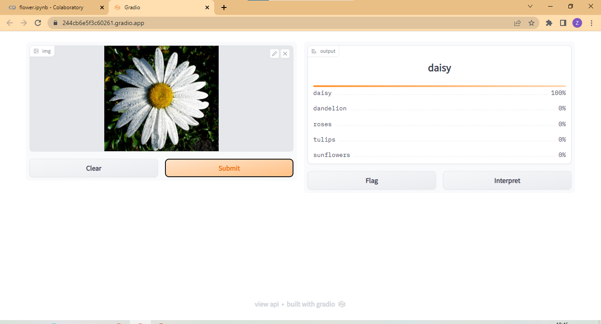
Task: Click the daisy confidence progress bar
Action: tap(439, 86)
